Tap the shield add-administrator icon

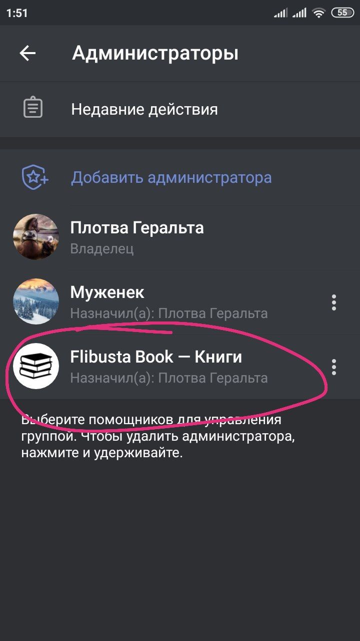tap(34, 177)
